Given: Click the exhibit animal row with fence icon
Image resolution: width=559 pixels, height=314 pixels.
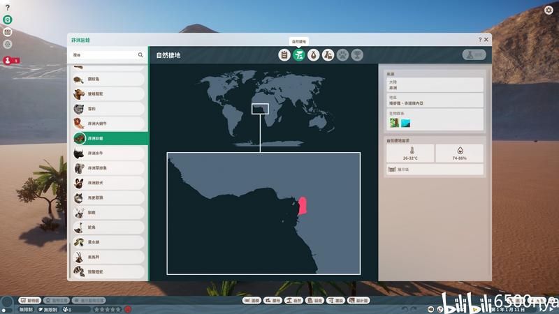Looking at the screenshot, I should tap(435, 170).
